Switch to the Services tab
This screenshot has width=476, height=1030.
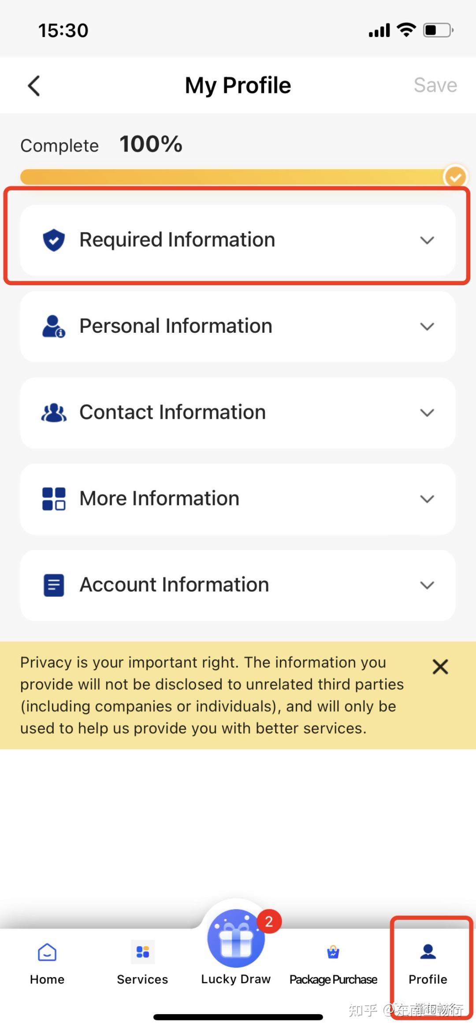[x=142, y=964]
